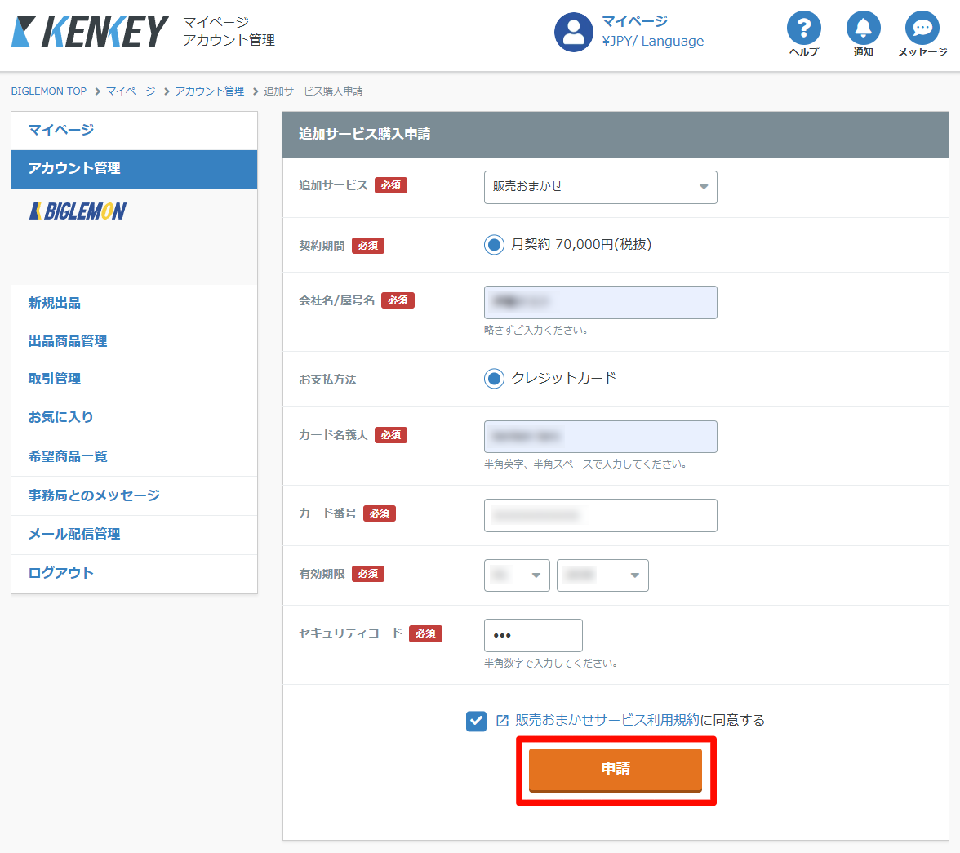Focus the 会社名/屋号名 input field
The width and height of the screenshot is (960, 853).
[600, 303]
